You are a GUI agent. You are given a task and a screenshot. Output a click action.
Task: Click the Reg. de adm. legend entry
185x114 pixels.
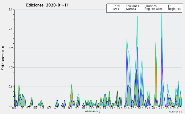(x=151, y=9)
